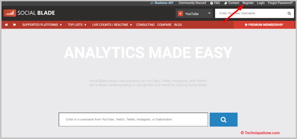This screenshot has height=139, width=297.
Task: Open the Business API link
Action: tap(162, 3)
